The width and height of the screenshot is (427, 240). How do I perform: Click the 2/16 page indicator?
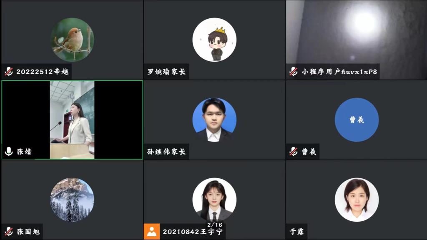pos(215,225)
